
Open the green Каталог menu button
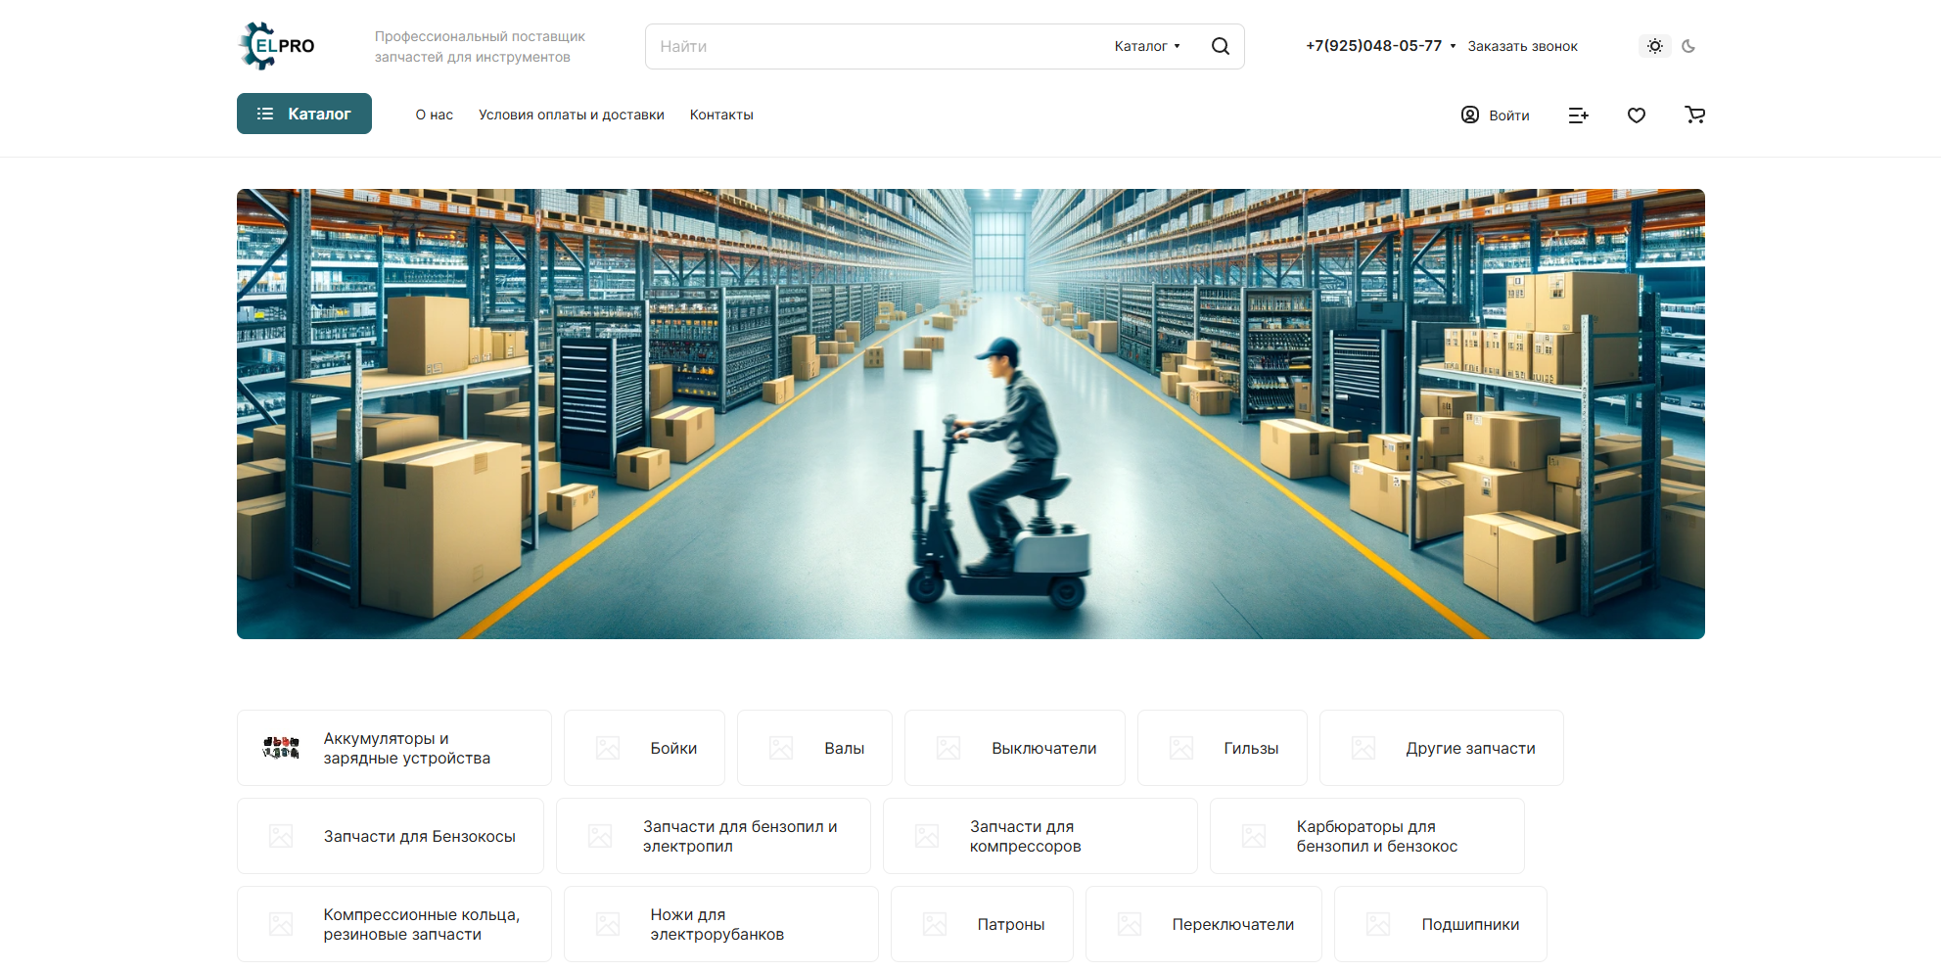pos(304,114)
